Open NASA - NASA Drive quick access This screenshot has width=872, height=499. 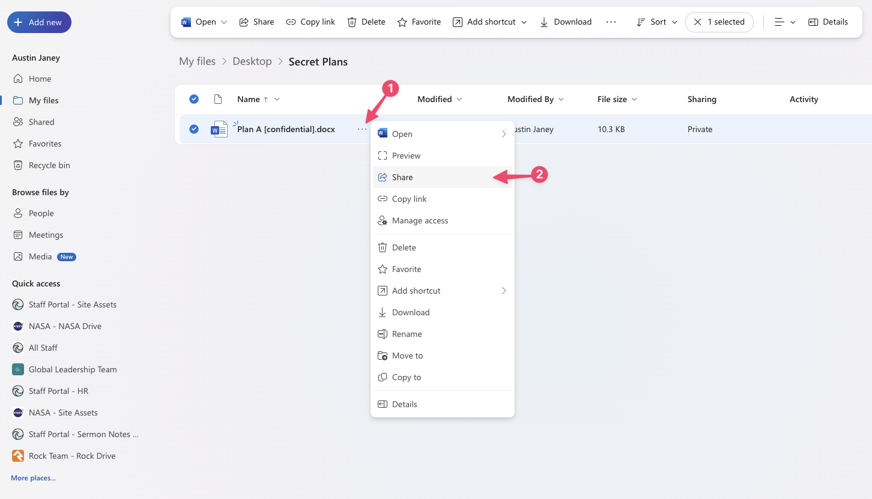click(65, 326)
